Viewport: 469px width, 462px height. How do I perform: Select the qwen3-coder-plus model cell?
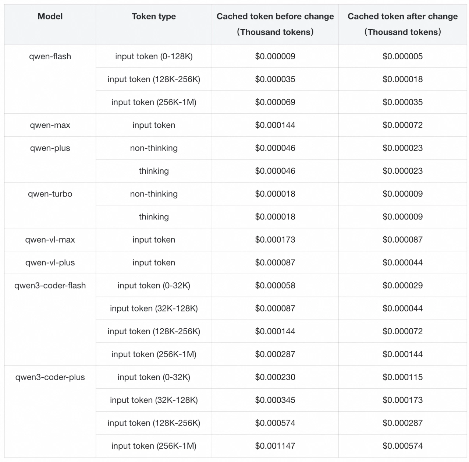tap(50, 377)
